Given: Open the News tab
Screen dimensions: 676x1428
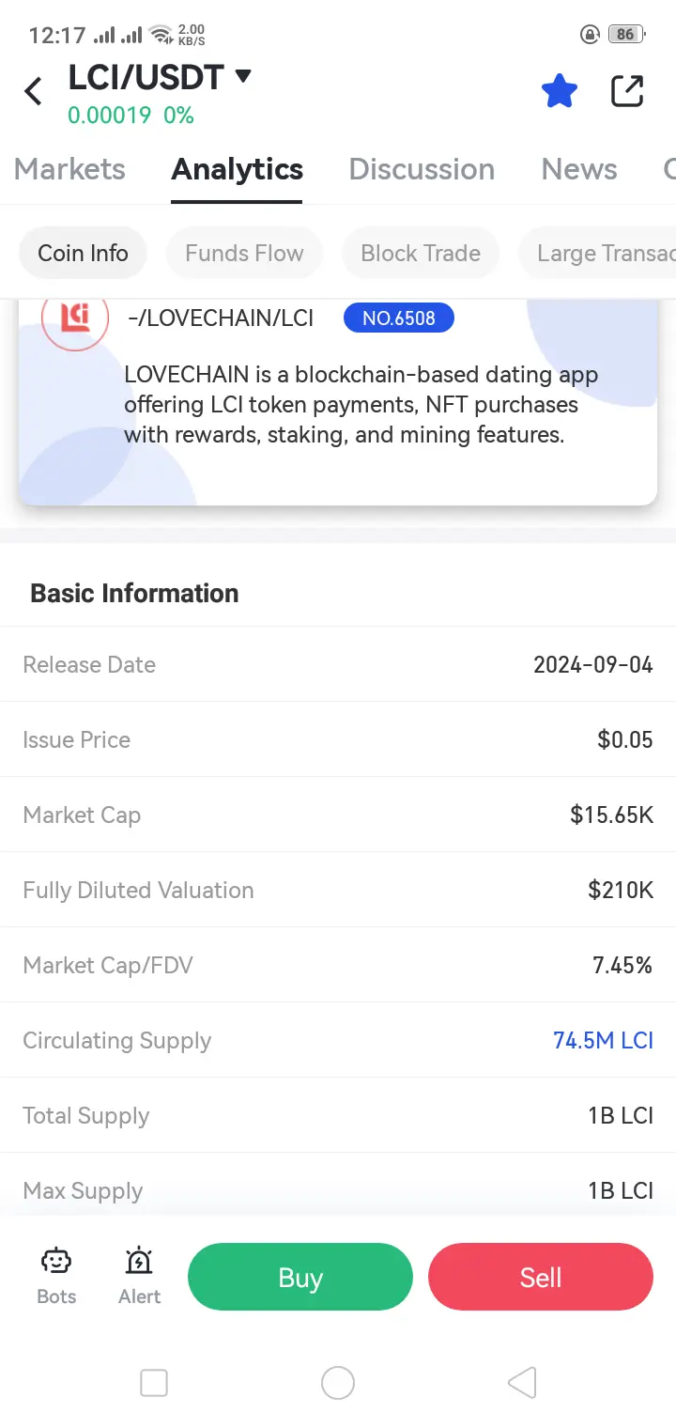Looking at the screenshot, I should pyautogui.click(x=579, y=169).
